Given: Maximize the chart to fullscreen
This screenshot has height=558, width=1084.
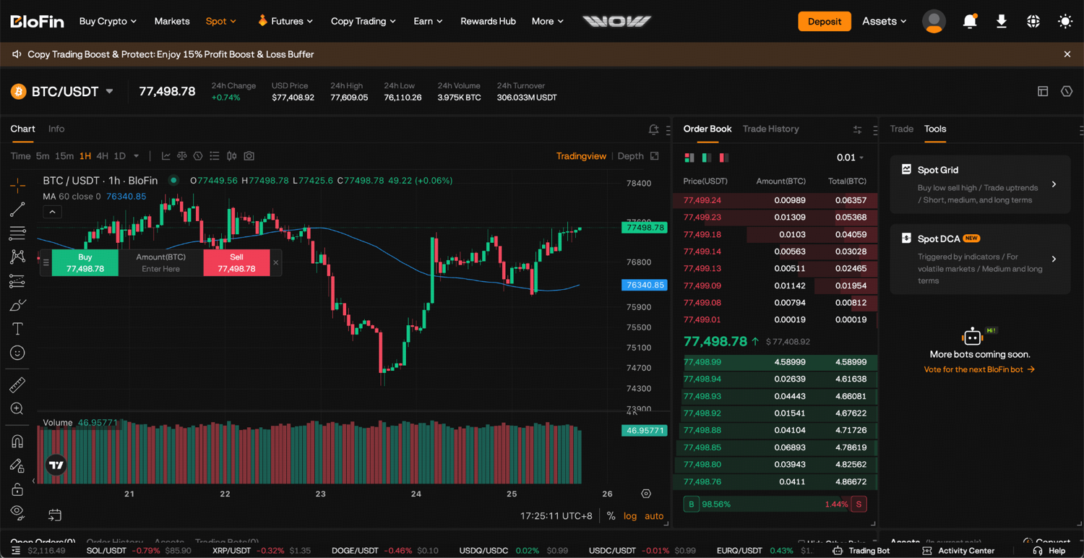Looking at the screenshot, I should pos(655,156).
